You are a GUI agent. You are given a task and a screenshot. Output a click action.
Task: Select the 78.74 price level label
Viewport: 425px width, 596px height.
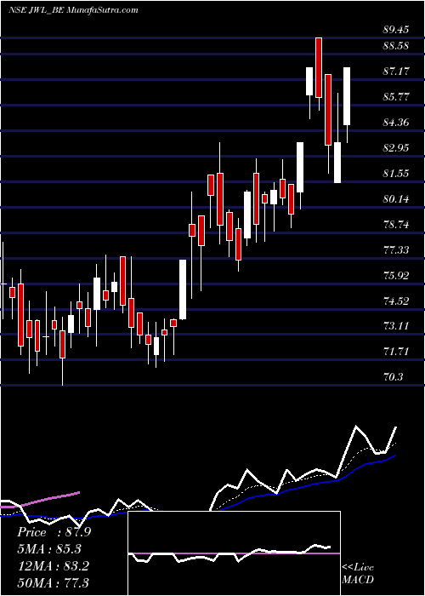click(x=396, y=224)
